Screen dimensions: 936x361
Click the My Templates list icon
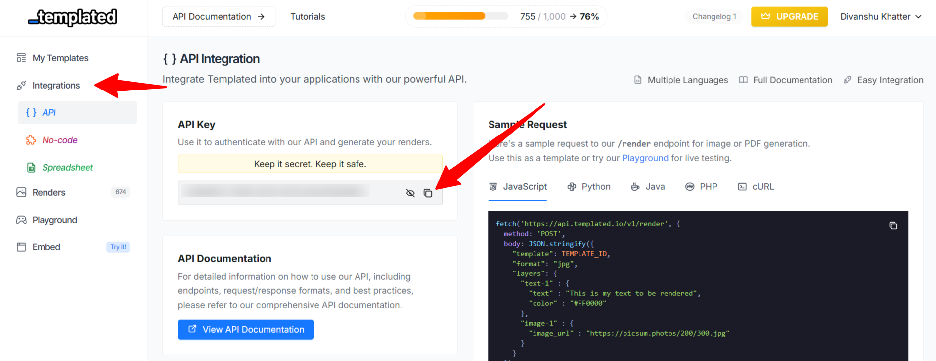21,58
